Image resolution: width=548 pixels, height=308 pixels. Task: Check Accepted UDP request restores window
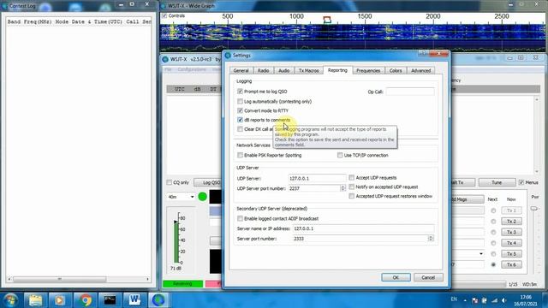point(352,196)
